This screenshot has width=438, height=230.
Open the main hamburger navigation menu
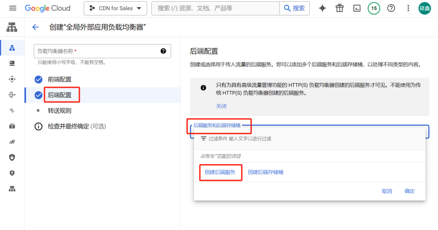12,8
